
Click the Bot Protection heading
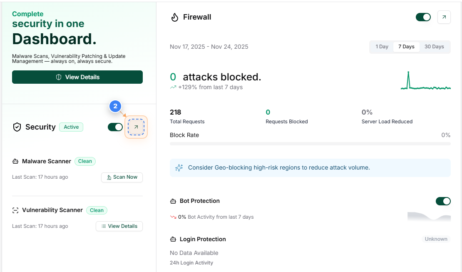[200, 201]
